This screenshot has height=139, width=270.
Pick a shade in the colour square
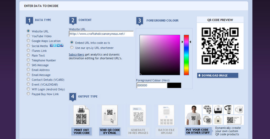(x=160, y=55)
